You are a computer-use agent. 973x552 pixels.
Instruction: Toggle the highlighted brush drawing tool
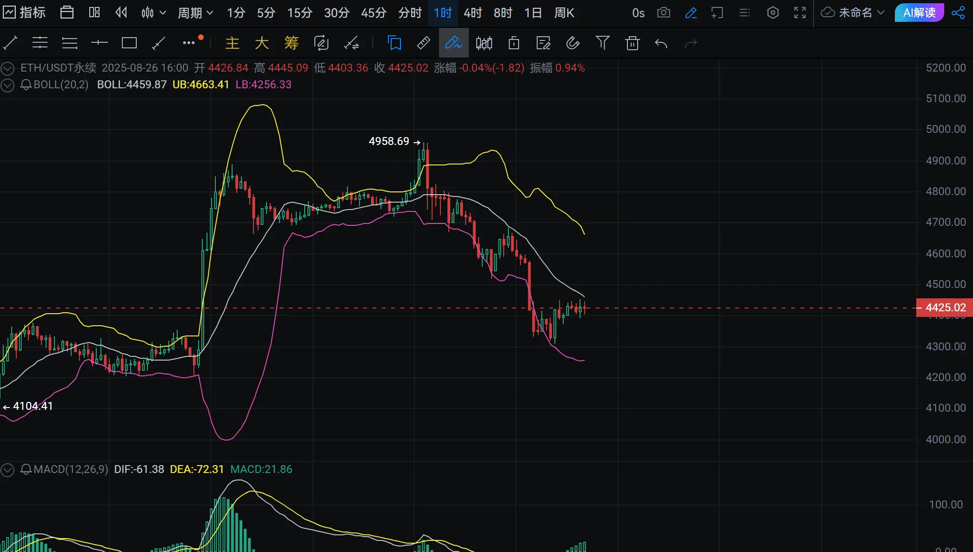pos(453,43)
